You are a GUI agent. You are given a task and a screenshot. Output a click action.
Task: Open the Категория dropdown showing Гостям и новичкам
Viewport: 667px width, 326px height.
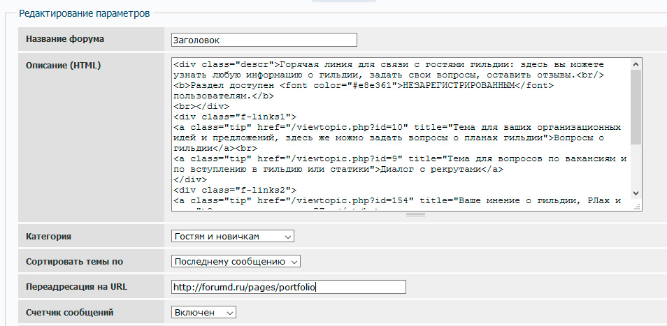point(232,236)
